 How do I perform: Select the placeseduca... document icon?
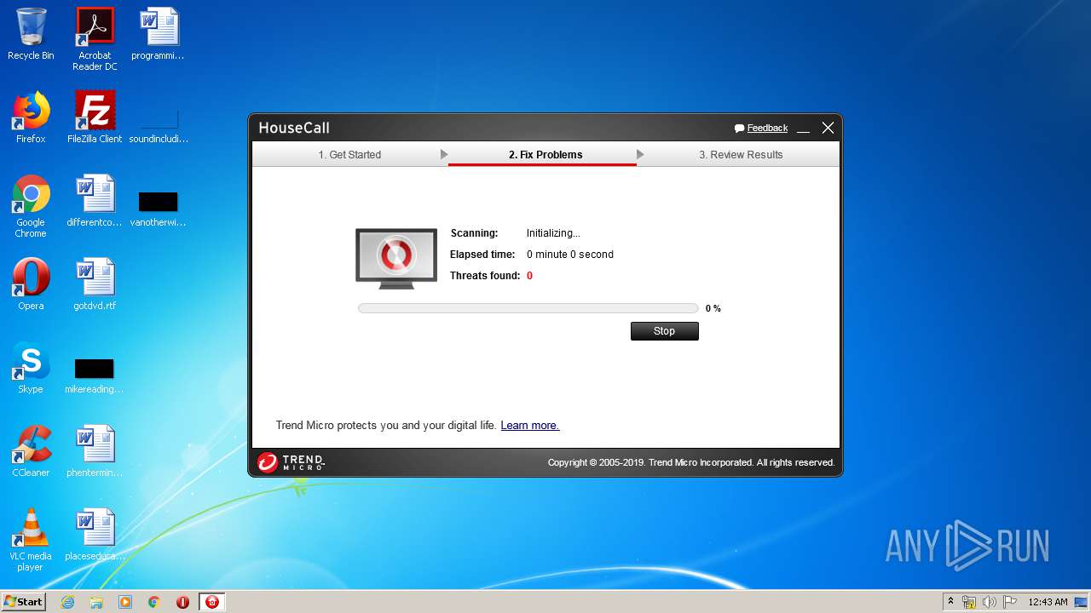point(95,535)
